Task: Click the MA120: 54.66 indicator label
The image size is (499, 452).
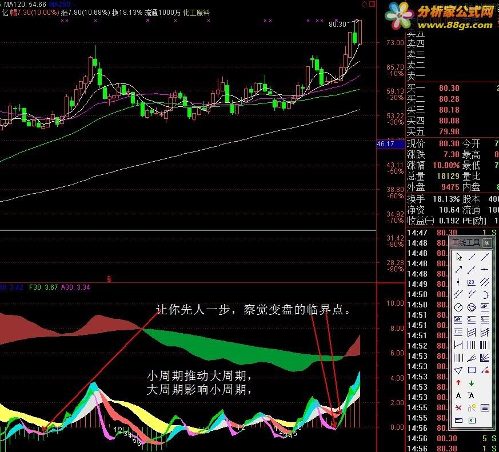Action: 25,5
